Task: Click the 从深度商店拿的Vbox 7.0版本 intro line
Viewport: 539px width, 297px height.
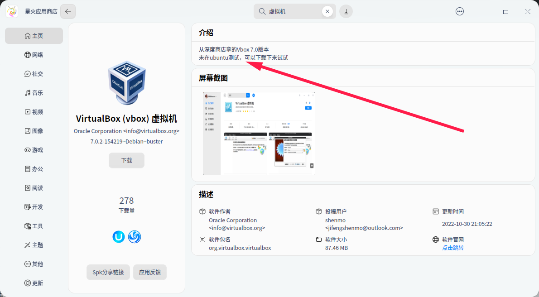Action: click(x=234, y=49)
